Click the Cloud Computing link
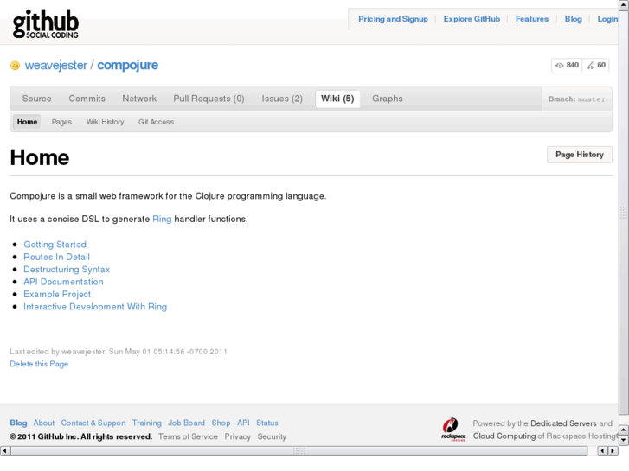 click(504, 436)
